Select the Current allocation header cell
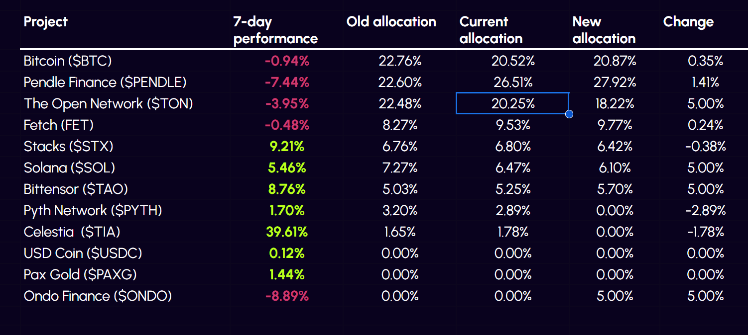 click(x=491, y=30)
